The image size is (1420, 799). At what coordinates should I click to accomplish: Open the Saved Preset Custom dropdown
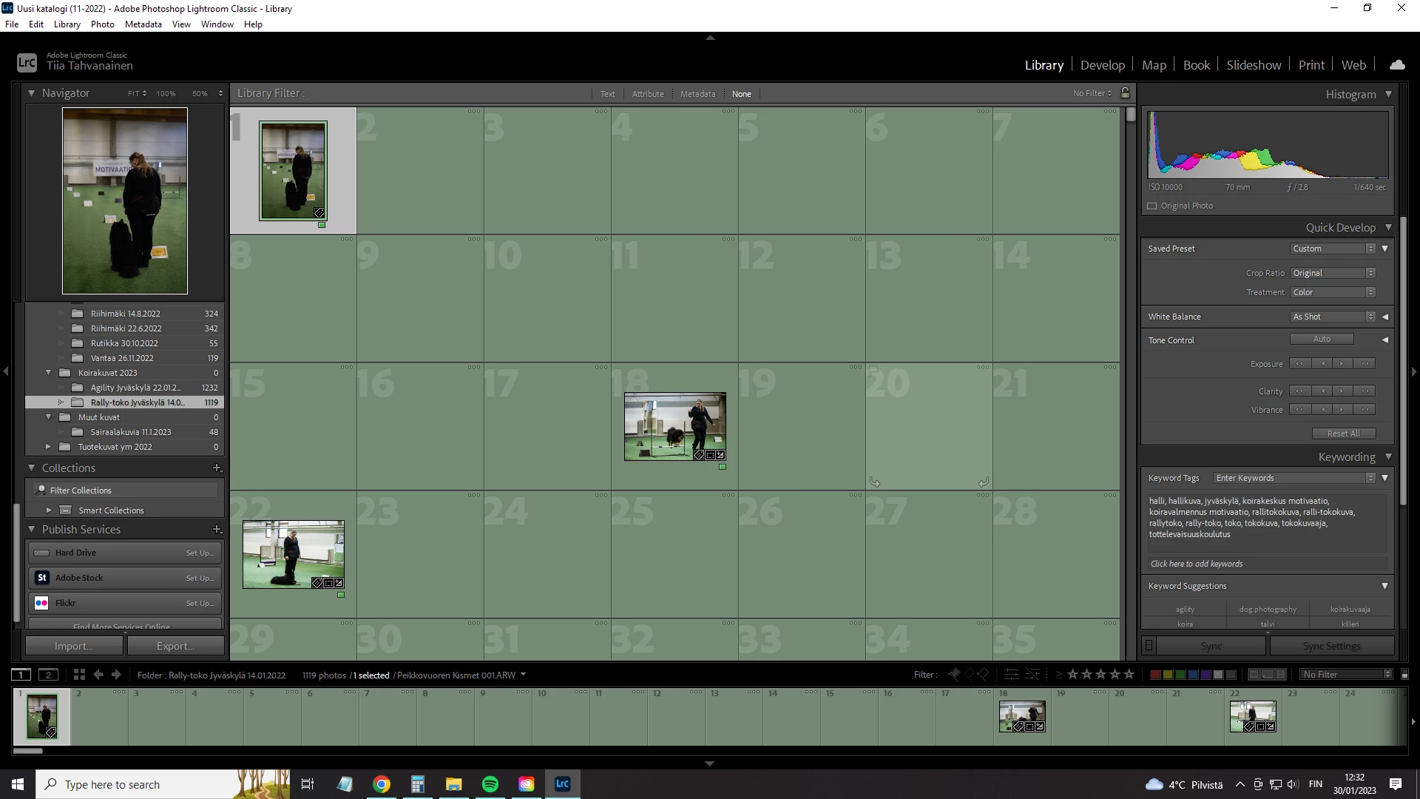coord(1333,249)
